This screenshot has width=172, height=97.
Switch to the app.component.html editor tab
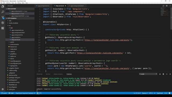tap(77, 6)
